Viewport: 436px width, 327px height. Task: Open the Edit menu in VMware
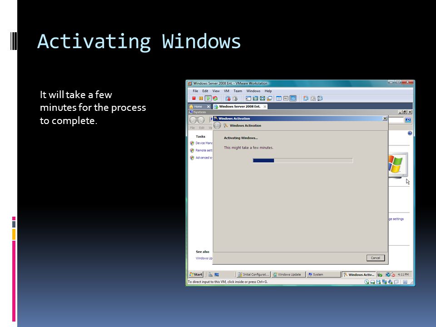pos(205,91)
